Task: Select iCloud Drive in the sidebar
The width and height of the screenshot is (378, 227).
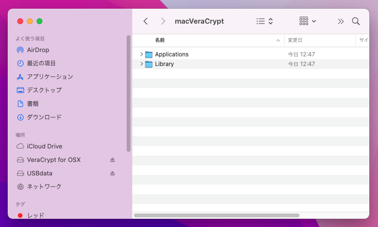Action: [44, 147]
